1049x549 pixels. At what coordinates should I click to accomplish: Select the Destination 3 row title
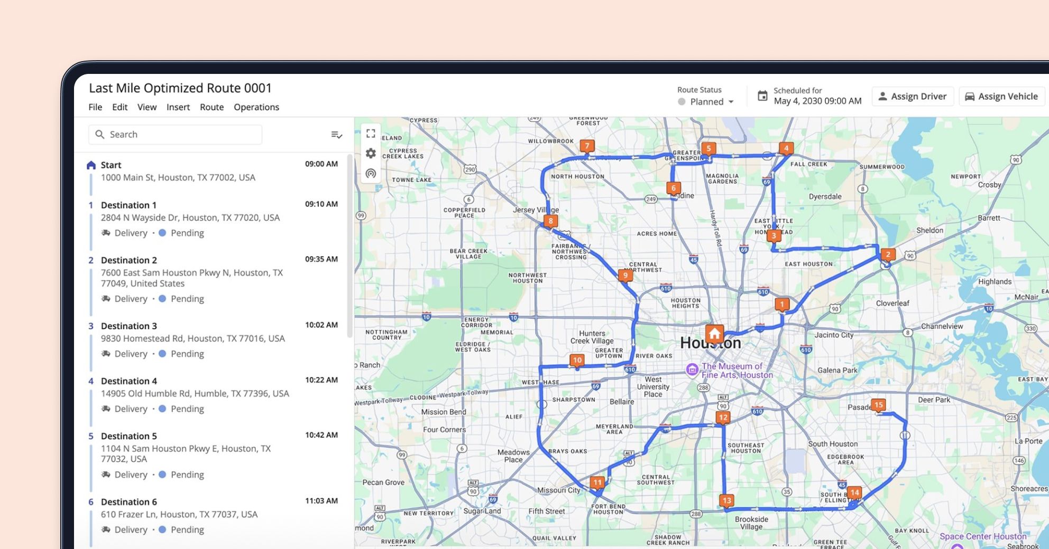pyautogui.click(x=128, y=326)
